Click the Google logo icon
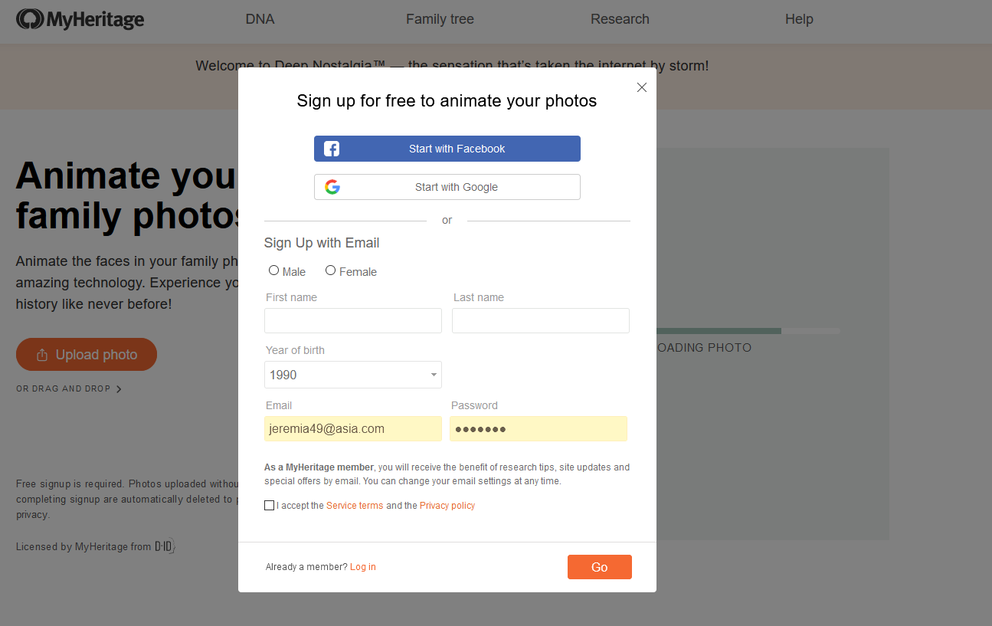Screen dimensions: 992x626 click(x=332, y=187)
